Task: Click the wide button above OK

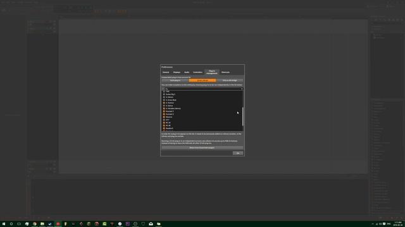Action: point(202,148)
